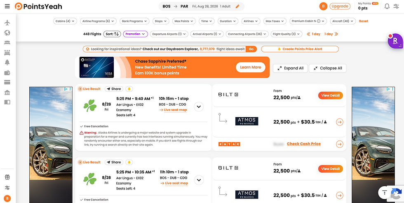Open Aircraft (48) filter dropdown
This screenshot has height=203, width=404.
343,21
